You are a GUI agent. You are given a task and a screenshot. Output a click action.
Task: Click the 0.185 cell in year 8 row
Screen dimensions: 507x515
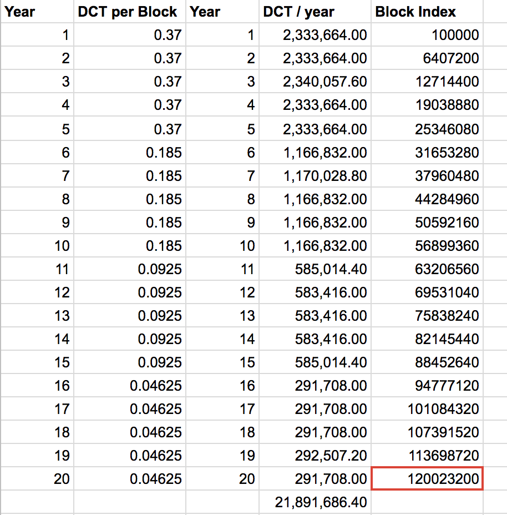130,199
